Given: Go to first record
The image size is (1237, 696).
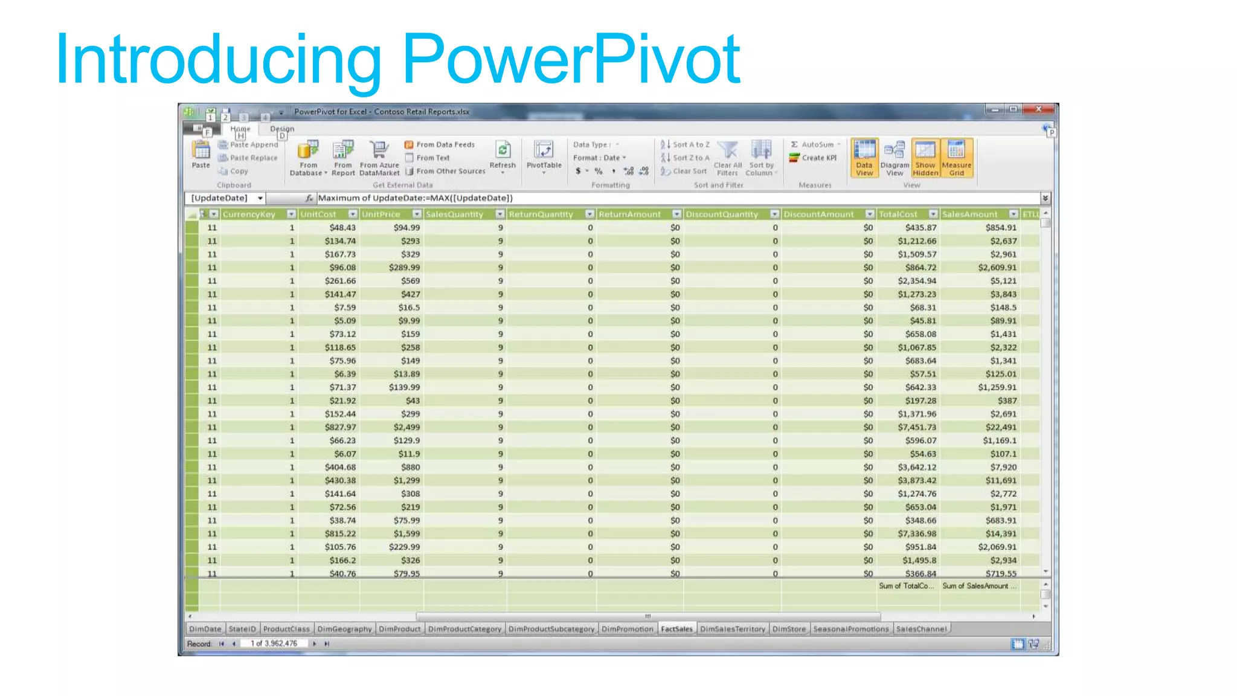Looking at the screenshot, I should pyautogui.click(x=222, y=644).
